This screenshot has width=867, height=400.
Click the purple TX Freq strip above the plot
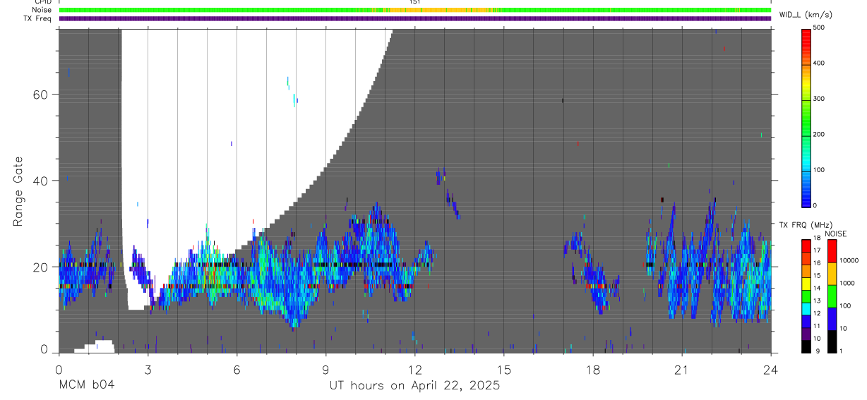pos(415,18)
